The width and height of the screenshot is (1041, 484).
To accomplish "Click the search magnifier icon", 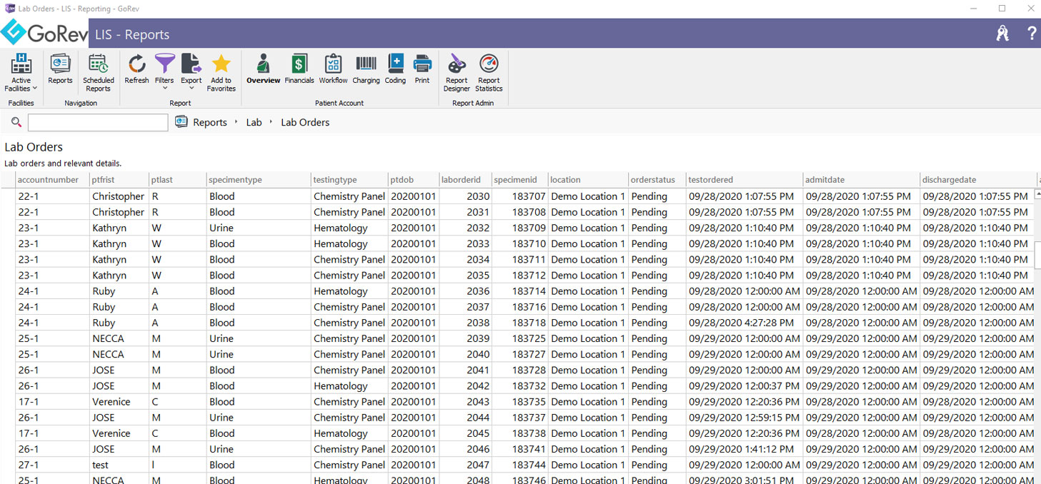I will pyautogui.click(x=16, y=123).
